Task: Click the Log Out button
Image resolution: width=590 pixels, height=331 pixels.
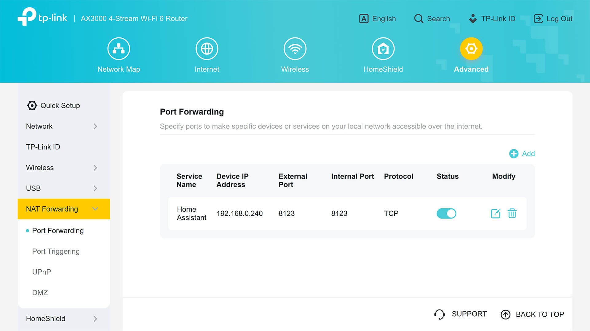Action: 553,19
